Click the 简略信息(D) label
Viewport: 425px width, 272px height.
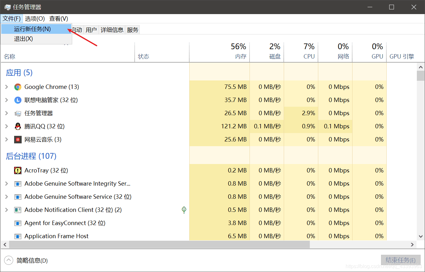pos(32,260)
